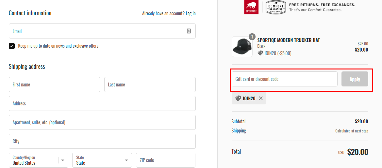Click the Apartment, suite, etc. field
This screenshot has height=168, width=382.
coord(102,122)
